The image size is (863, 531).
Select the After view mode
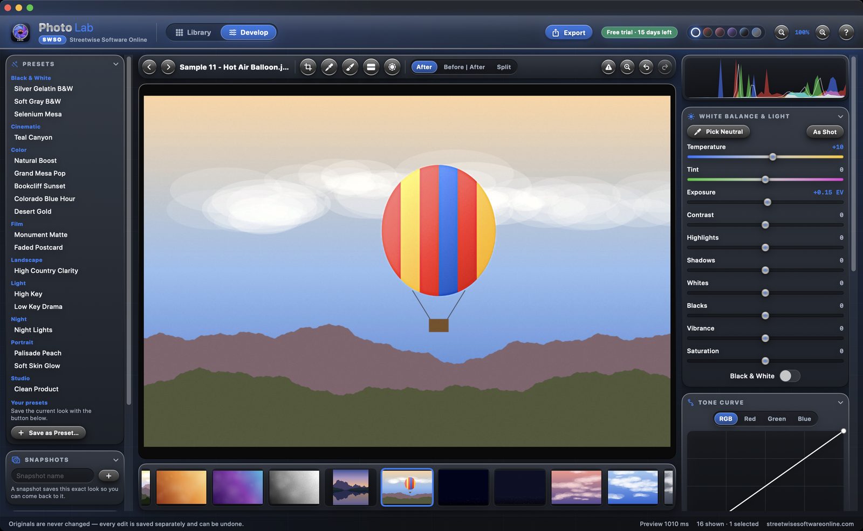click(424, 67)
